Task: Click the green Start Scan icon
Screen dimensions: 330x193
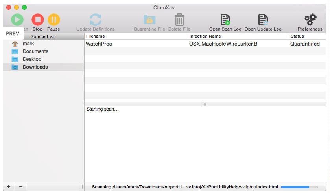Action: [17, 20]
